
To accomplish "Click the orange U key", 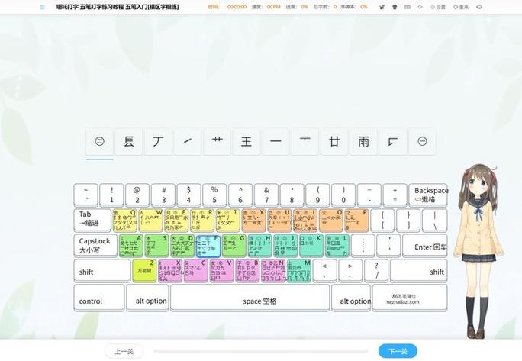I will (x=279, y=220).
